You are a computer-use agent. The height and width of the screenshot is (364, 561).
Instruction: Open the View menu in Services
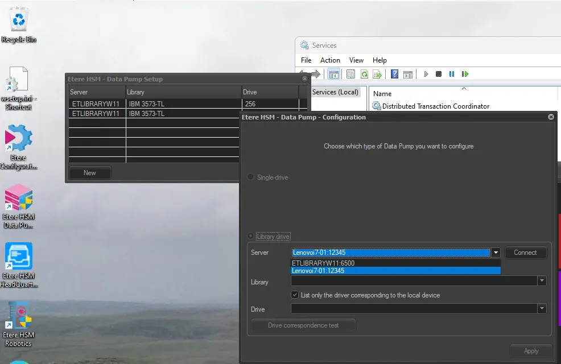coord(356,60)
